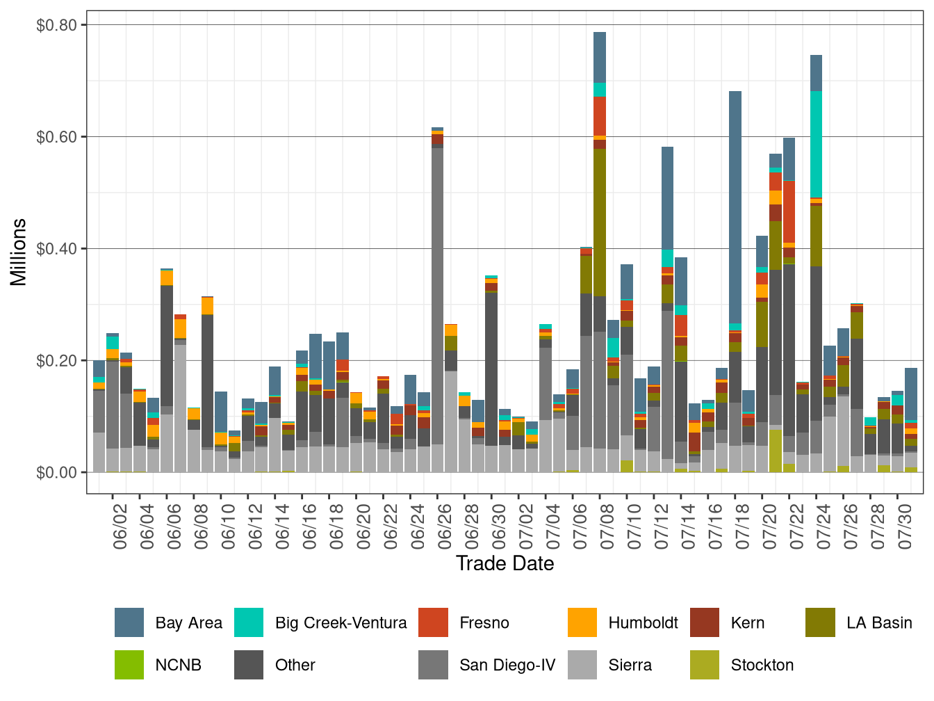Click the San Diego-IV segment of the 06/26 bar

coord(438,296)
